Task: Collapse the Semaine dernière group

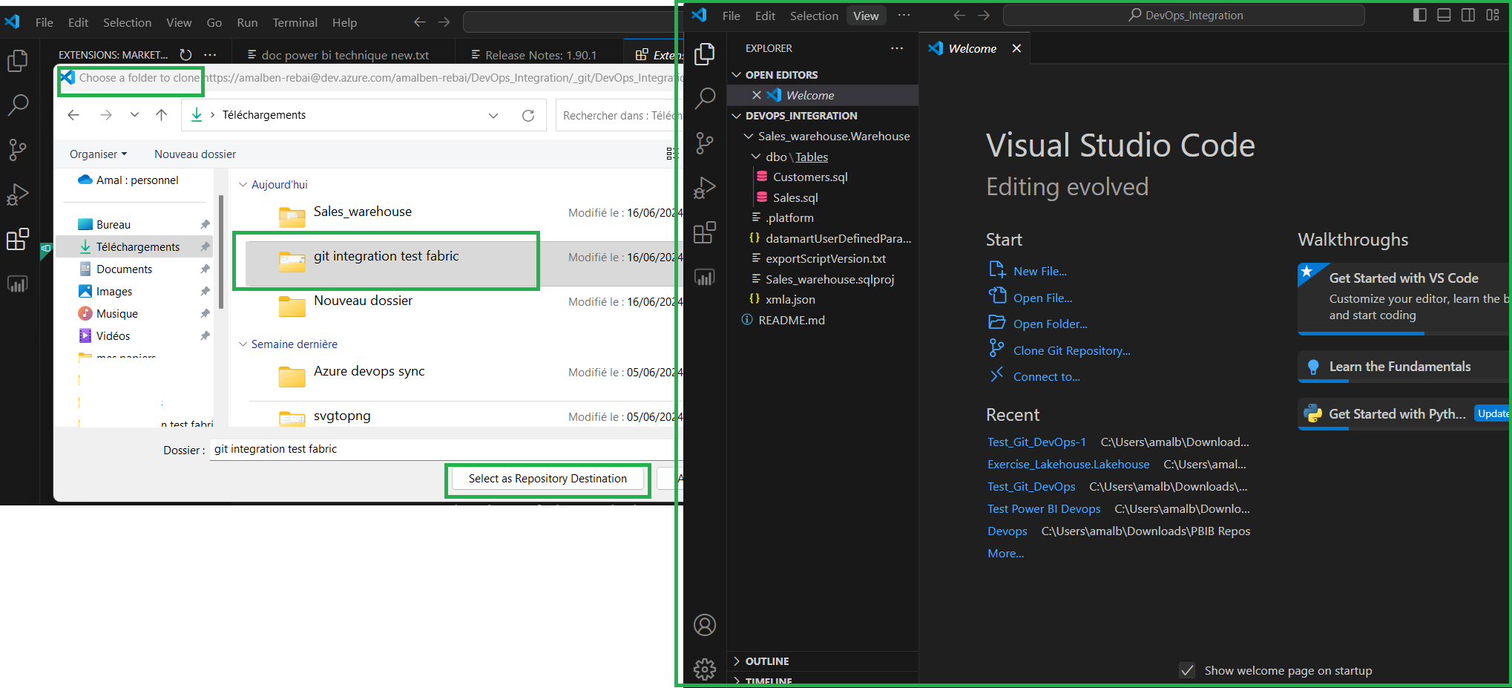Action: 243,344
